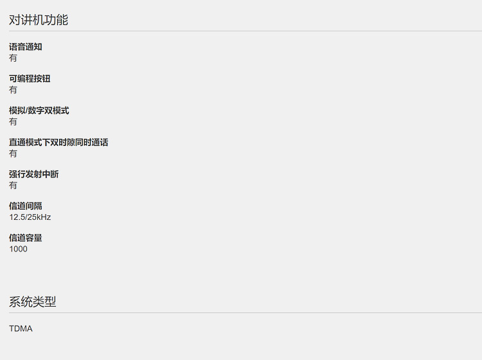This screenshot has width=482, height=360.
Task: Select the 模拟/数字双模式 label
Action: [x=39, y=111]
